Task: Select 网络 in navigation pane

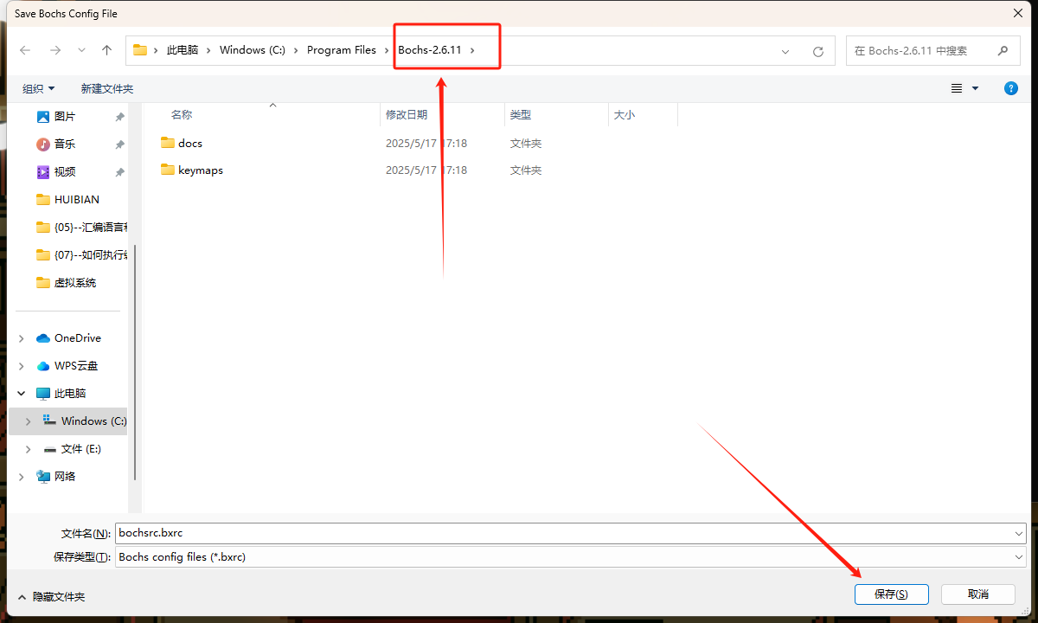Action: 65,476
